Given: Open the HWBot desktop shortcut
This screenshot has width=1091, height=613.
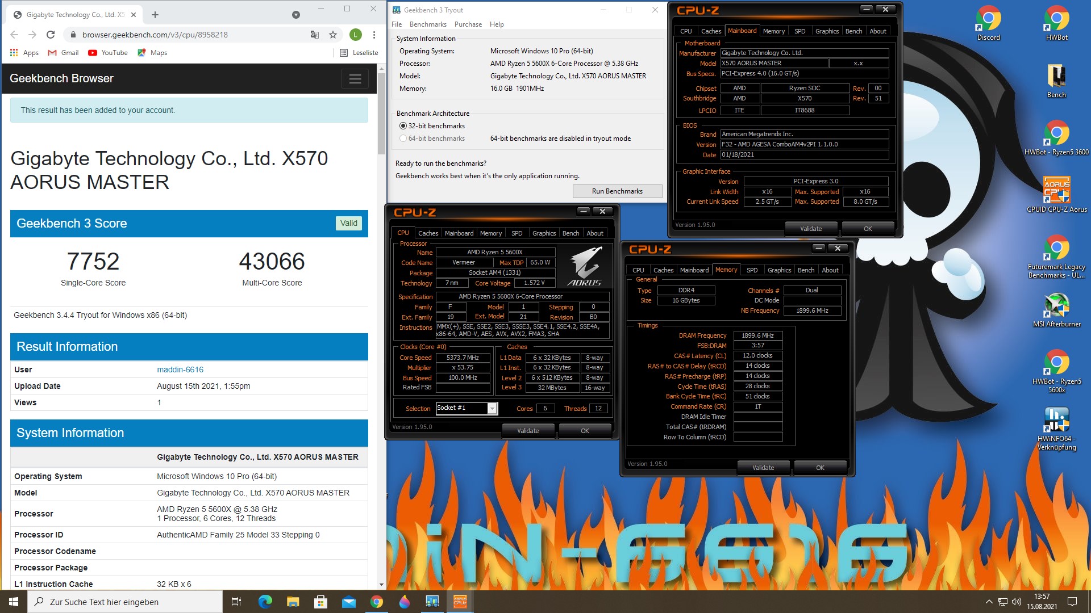Looking at the screenshot, I should 1056,24.
